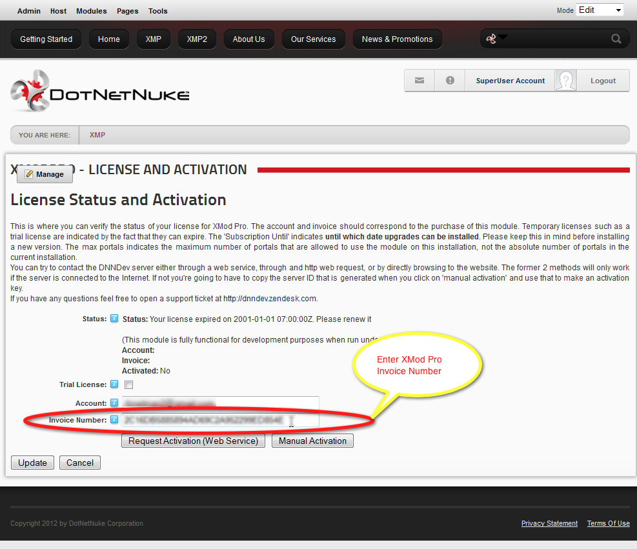Click the search magnifier icon
The width and height of the screenshot is (637, 549).
[x=616, y=39]
